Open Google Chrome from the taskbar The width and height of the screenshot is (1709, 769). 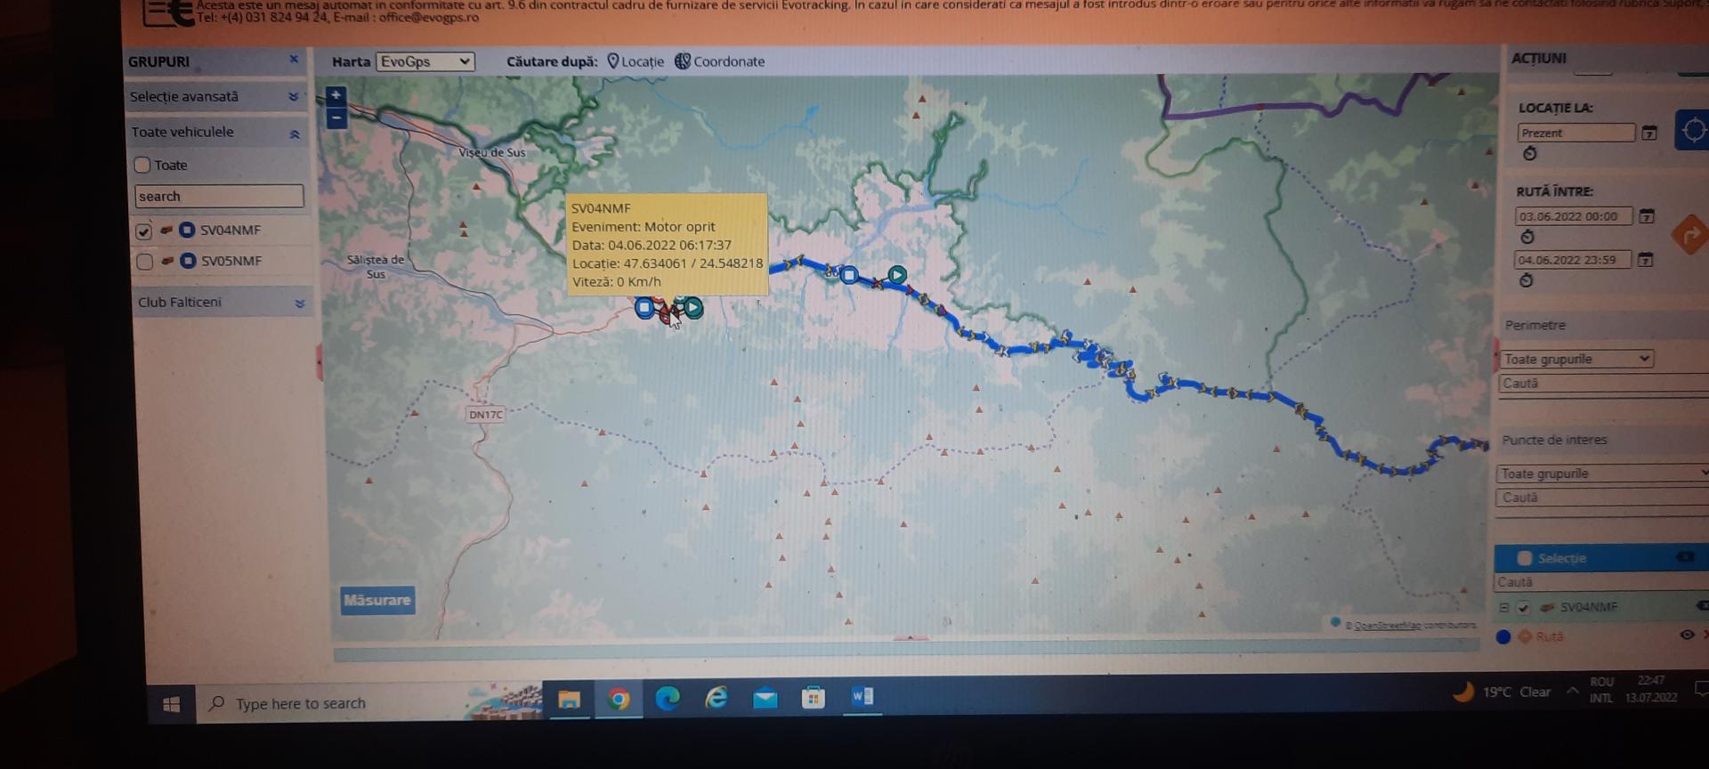tap(619, 699)
